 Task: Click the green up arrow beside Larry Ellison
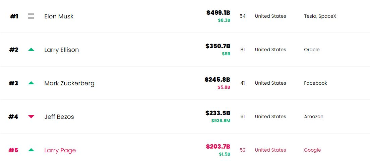pyautogui.click(x=31, y=50)
